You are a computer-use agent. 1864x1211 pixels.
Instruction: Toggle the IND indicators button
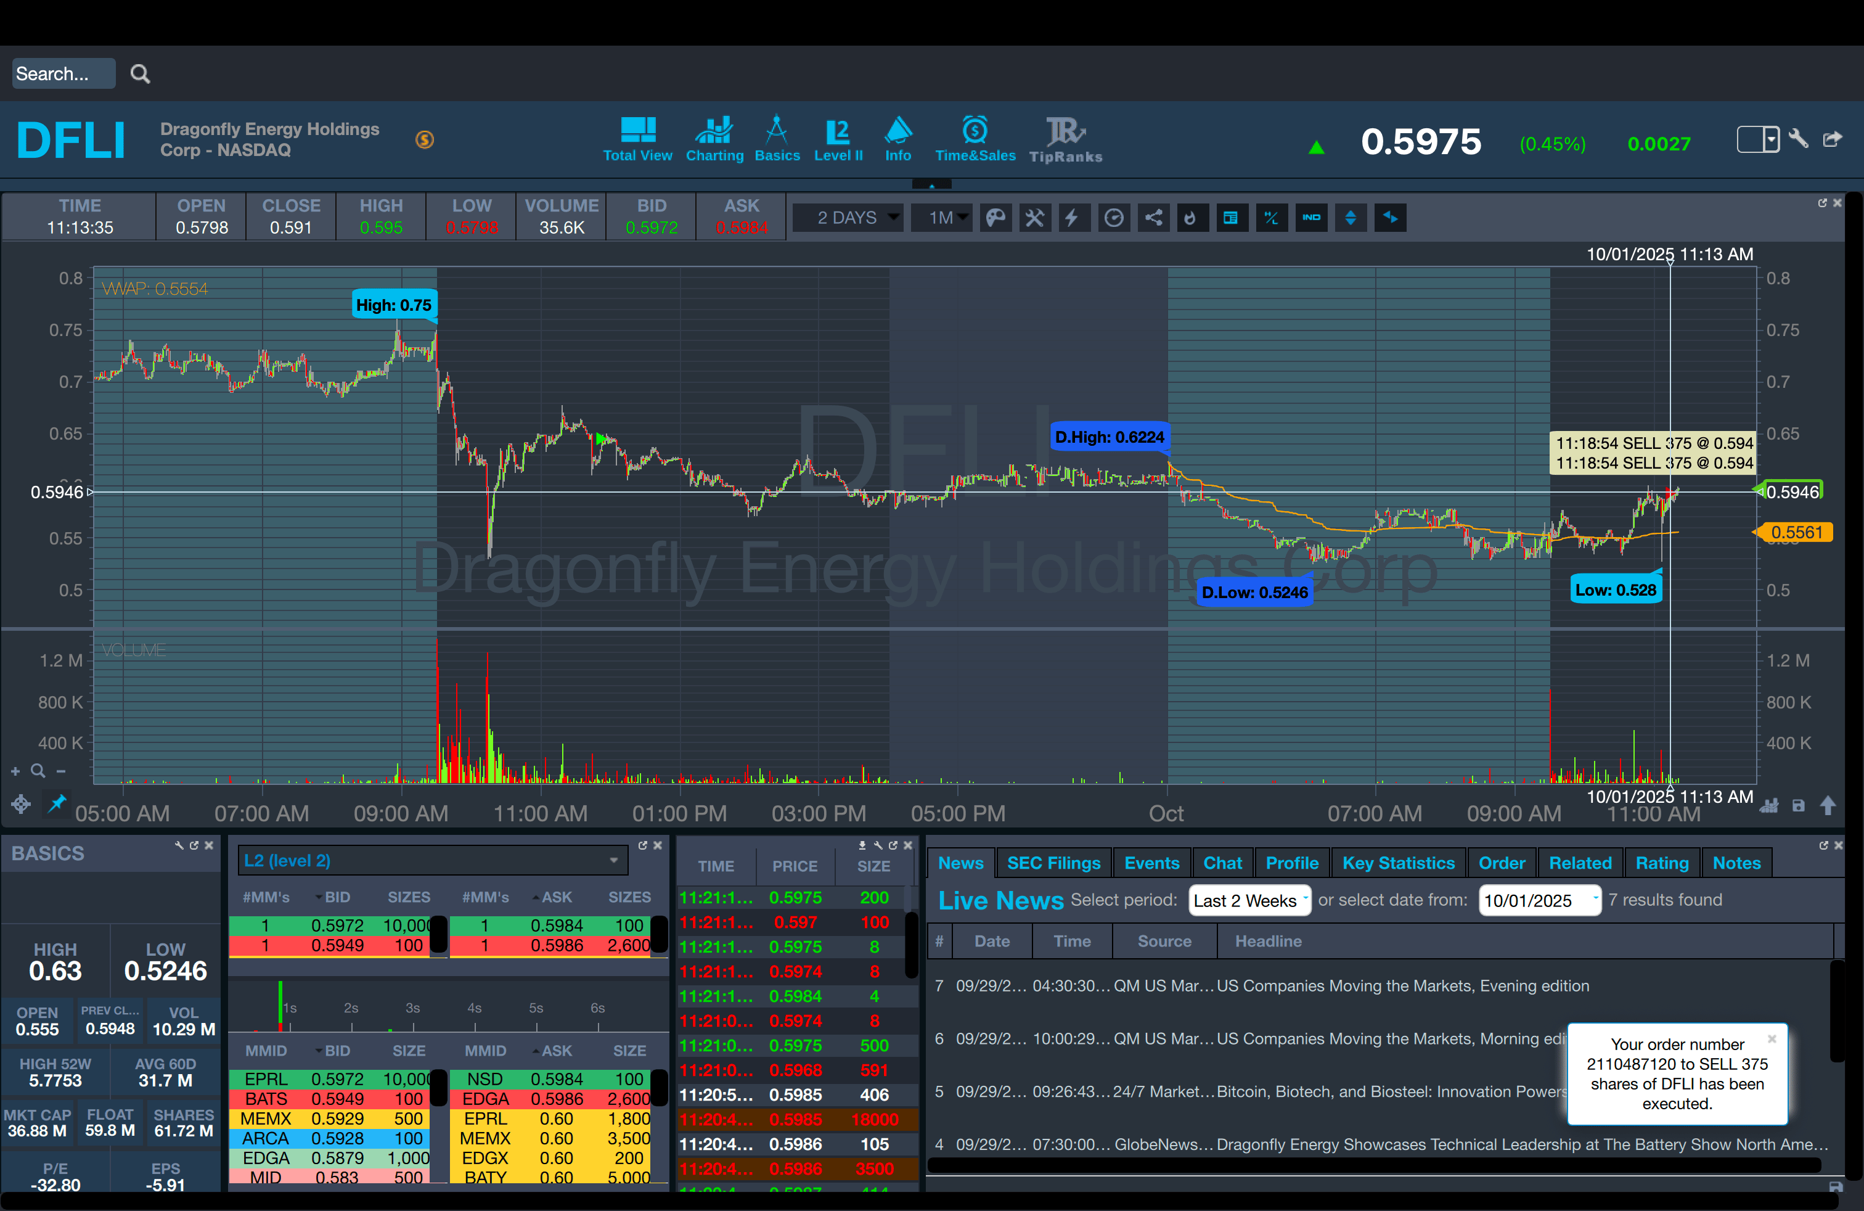[1311, 218]
